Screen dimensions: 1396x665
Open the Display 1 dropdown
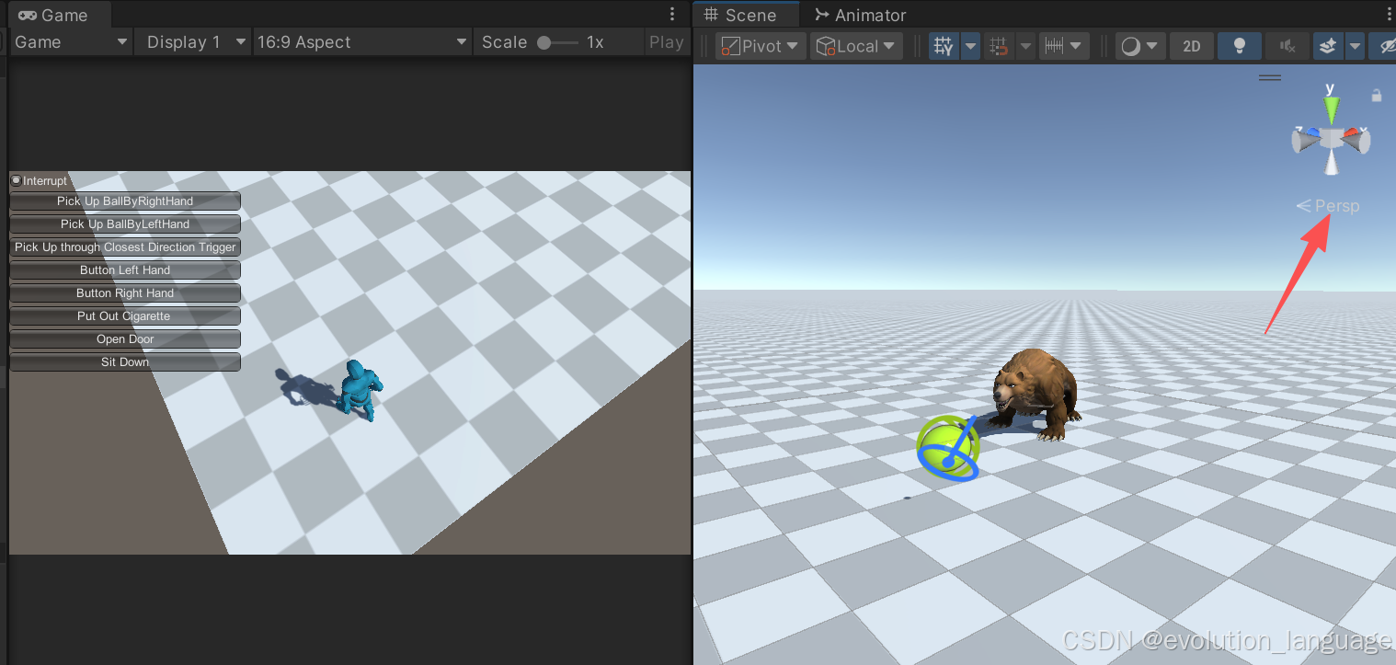pyautogui.click(x=193, y=42)
